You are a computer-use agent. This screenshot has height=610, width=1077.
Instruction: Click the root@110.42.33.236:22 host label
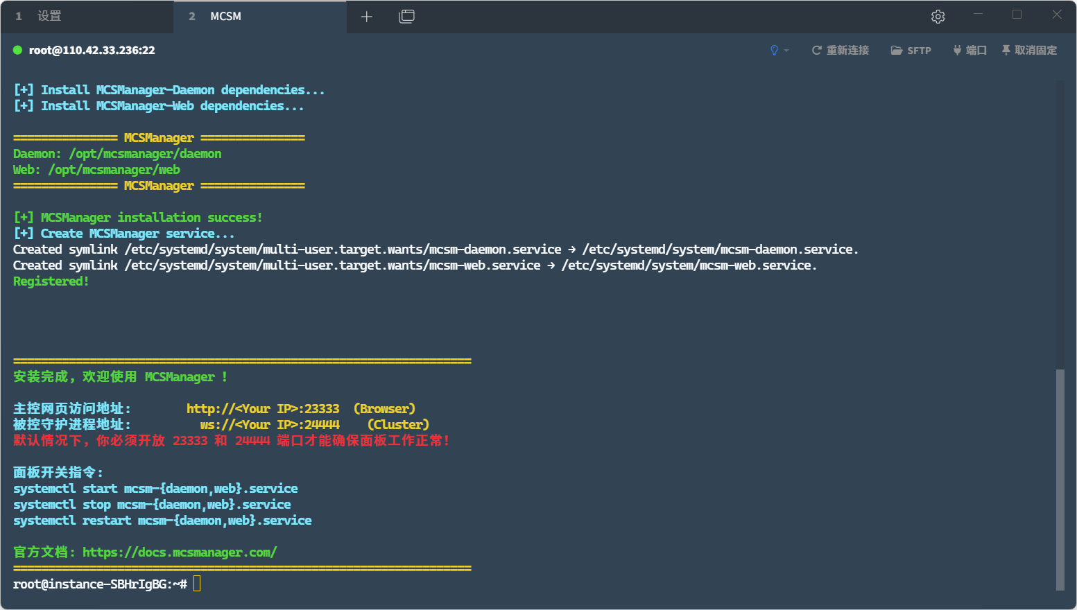pos(92,50)
